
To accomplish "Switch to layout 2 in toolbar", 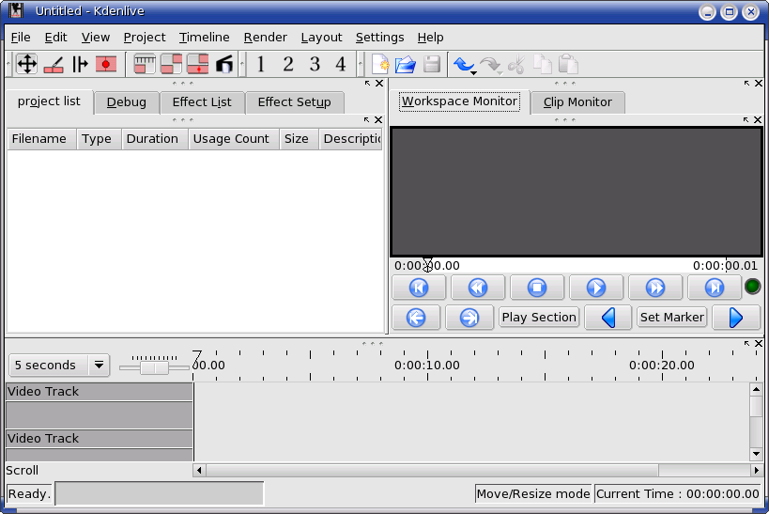I will 288,64.
